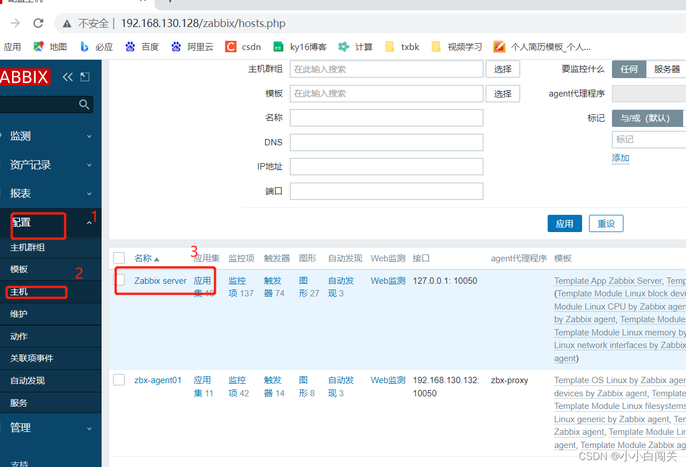This screenshot has width=686, height=467.
Task: Toggle kiosk mode icon beside sidebar collapse
Action: pyautogui.click(x=85, y=77)
